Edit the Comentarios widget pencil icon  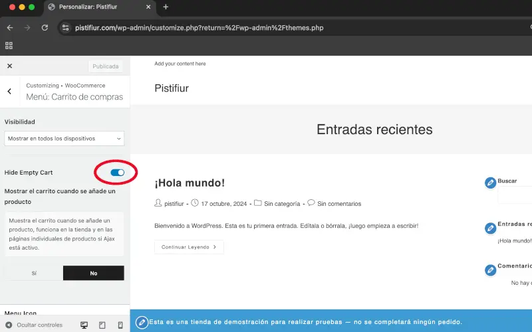pyautogui.click(x=490, y=270)
